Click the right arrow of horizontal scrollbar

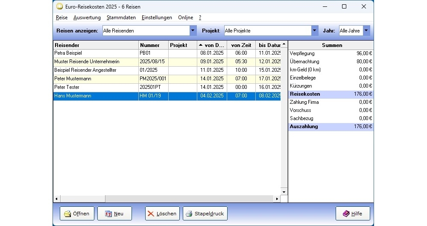click(x=277, y=199)
